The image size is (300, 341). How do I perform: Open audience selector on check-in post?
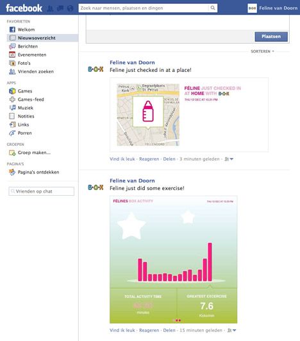(x=229, y=159)
